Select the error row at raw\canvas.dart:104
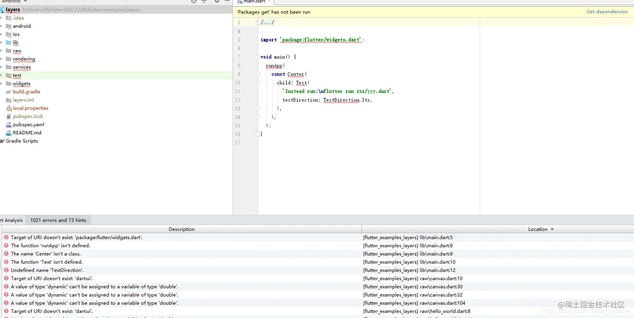The width and height of the screenshot is (634, 318). coord(318,303)
